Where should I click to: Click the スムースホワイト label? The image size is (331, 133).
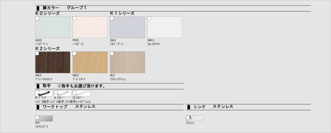[154, 44]
